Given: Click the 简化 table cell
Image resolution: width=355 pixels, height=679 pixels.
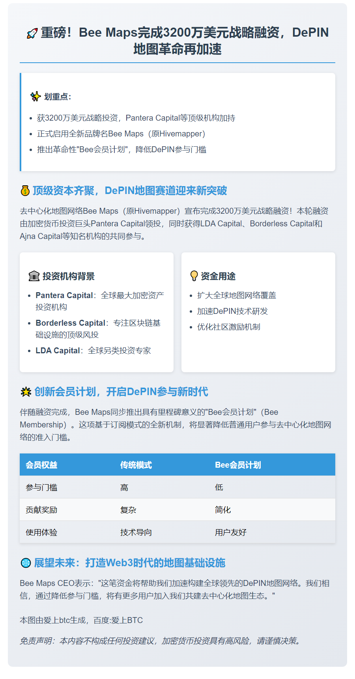Looking at the screenshot, I should 272,509.
